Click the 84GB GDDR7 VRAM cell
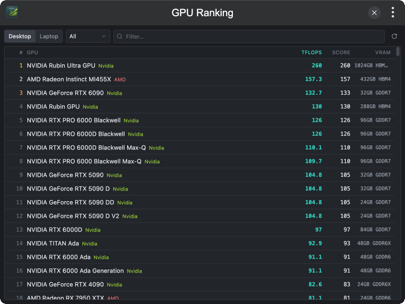 tap(375, 230)
